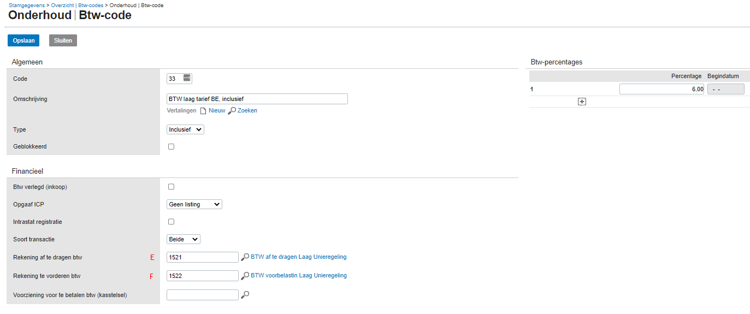This screenshot has height=314, width=750.
Task: Open lookup for Rekening af te dragen btw
Action: [245, 257]
